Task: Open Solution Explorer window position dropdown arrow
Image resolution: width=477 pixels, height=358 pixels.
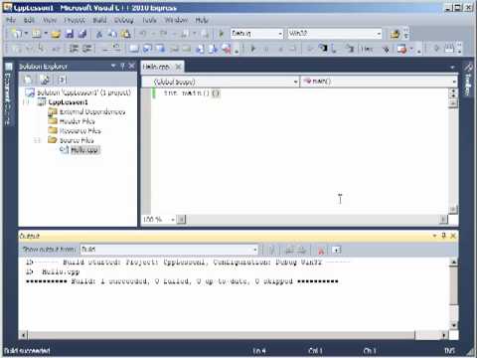Action: pos(113,66)
